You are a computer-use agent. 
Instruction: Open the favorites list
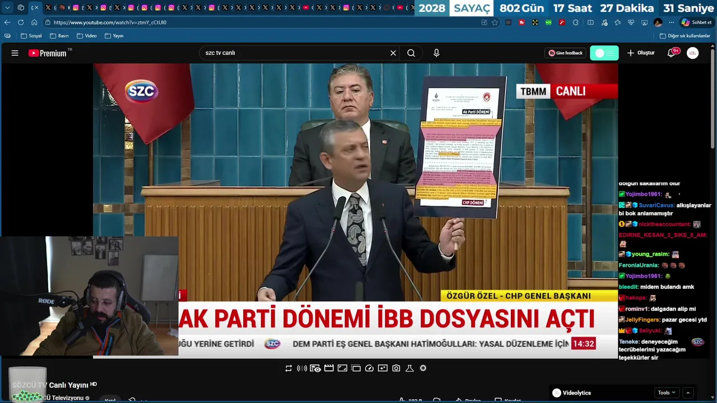pyautogui.click(x=617, y=22)
